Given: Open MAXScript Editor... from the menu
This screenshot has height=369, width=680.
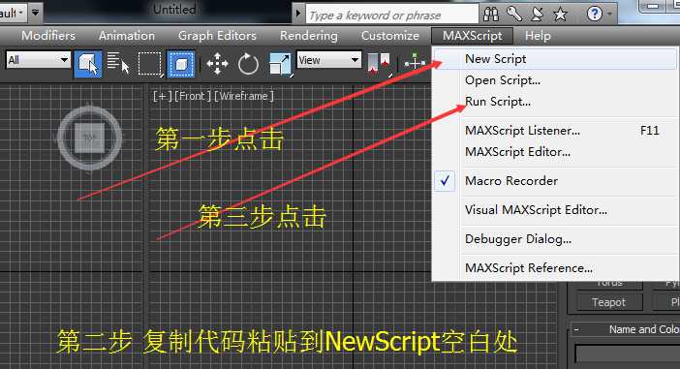Looking at the screenshot, I should coord(554,152).
